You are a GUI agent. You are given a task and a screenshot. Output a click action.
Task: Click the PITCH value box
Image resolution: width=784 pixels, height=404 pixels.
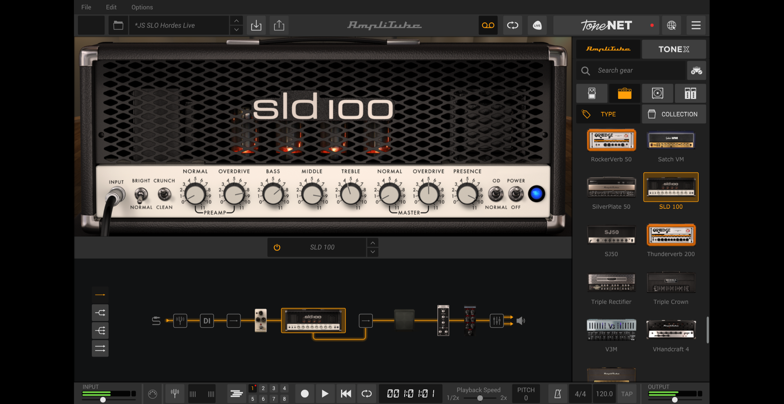pyautogui.click(x=526, y=394)
